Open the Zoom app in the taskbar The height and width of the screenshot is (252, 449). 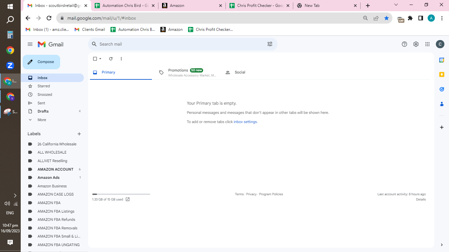click(x=10, y=66)
